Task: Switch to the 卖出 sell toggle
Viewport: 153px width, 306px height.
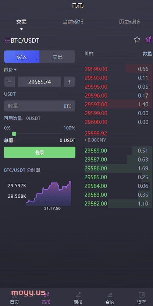Action: [57, 57]
